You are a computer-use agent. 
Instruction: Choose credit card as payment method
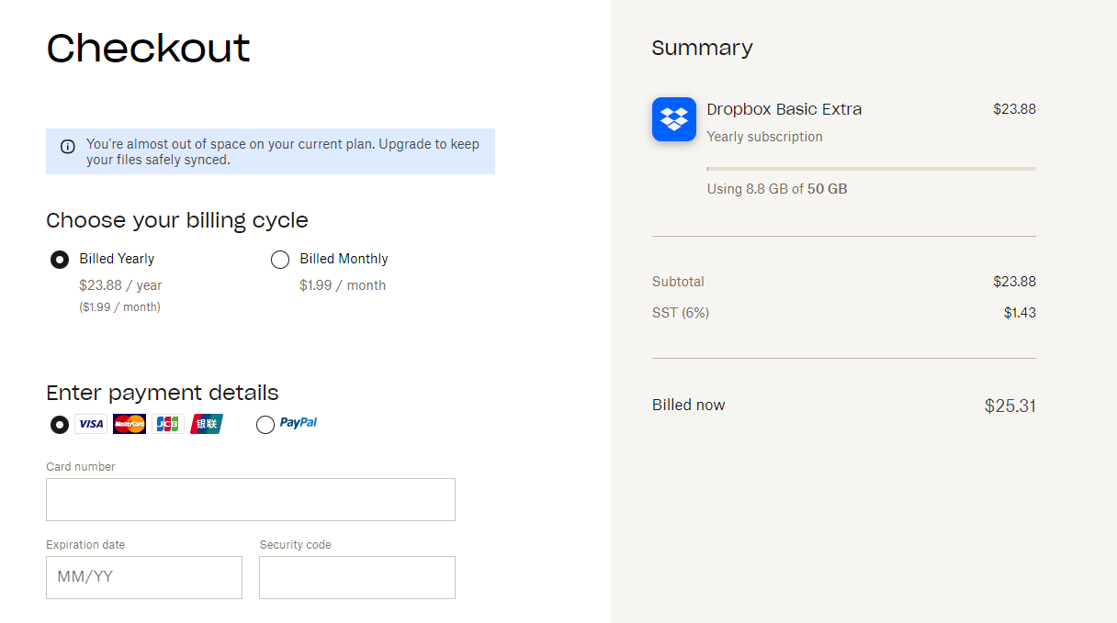[x=60, y=424]
